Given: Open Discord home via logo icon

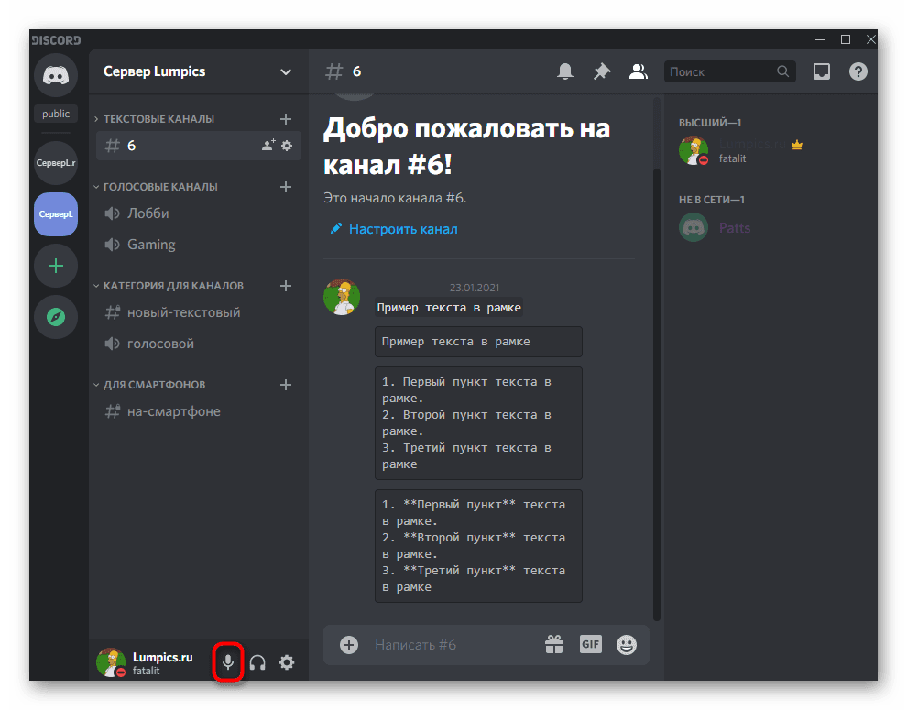Looking at the screenshot, I should pyautogui.click(x=56, y=75).
